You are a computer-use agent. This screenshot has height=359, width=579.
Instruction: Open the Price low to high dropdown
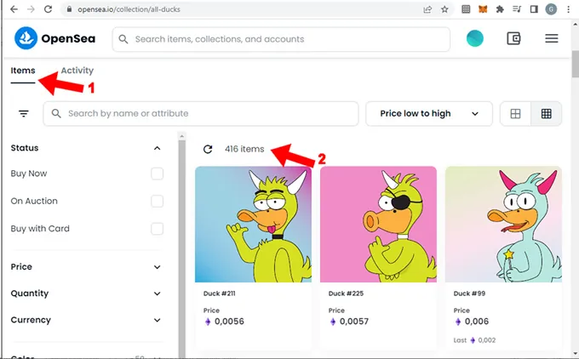pyautogui.click(x=429, y=113)
